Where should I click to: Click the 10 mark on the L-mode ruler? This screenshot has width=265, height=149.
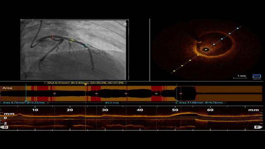(x=35, y=110)
